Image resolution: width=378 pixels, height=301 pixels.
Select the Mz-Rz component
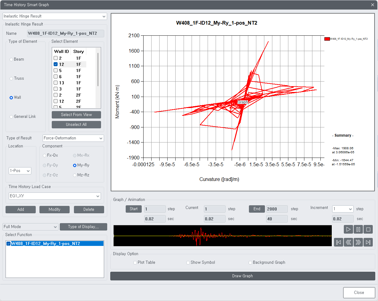(x=75, y=175)
